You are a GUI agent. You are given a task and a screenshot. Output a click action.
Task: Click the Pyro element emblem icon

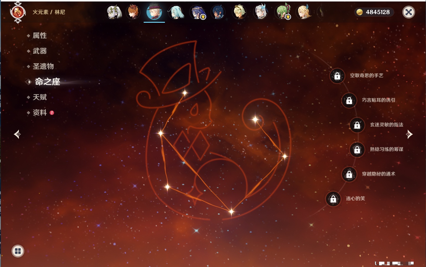tap(18, 12)
